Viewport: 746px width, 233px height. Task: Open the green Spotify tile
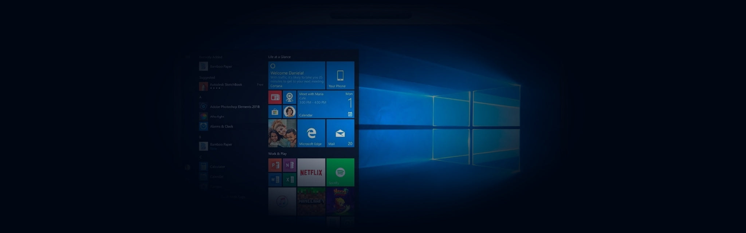coord(340,172)
